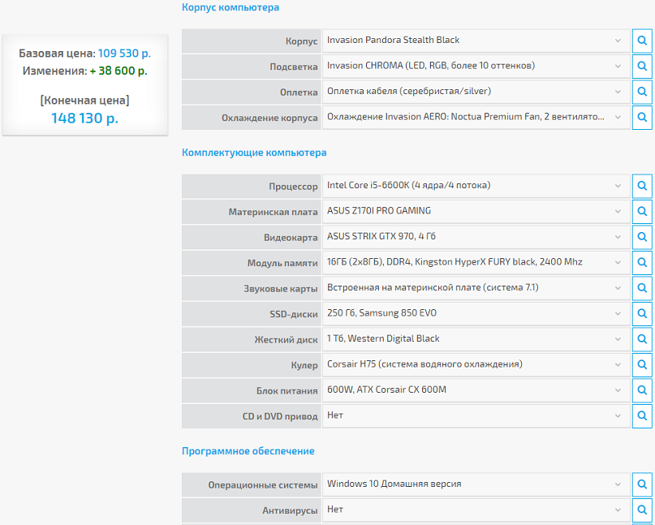Screen dimensions: 655x525
Task: Open the Видеокарта selection dropdown
Action: coord(475,237)
